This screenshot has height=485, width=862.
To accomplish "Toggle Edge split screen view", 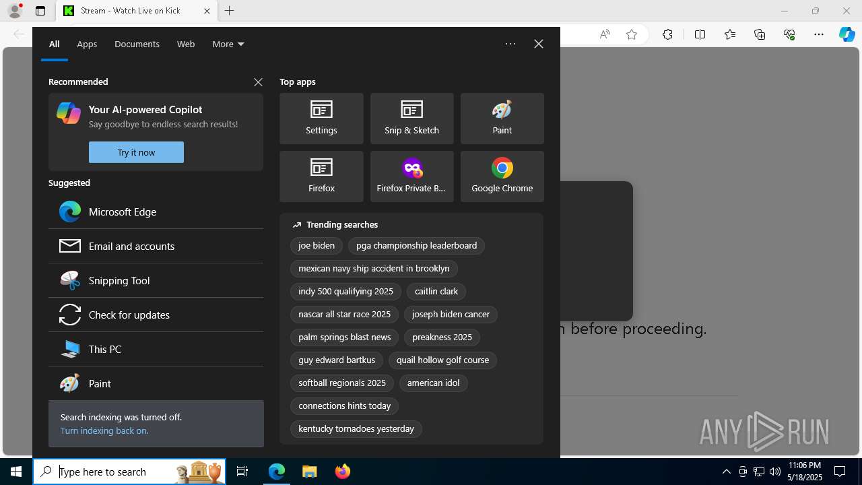I will [700, 34].
